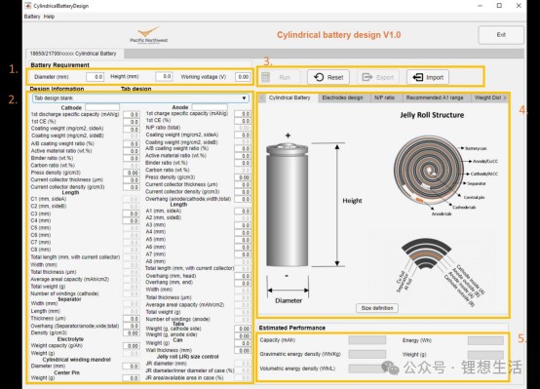Click the Size definition button
The image size is (540, 389).
(x=377, y=308)
